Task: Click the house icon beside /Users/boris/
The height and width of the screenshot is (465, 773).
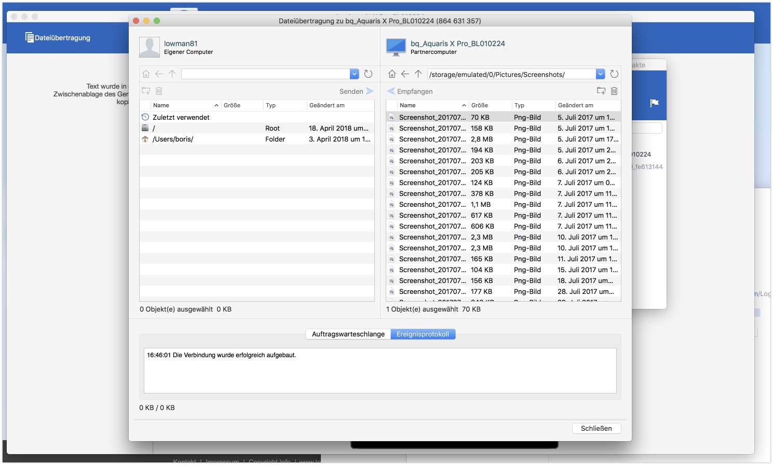Action: click(145, 139)
